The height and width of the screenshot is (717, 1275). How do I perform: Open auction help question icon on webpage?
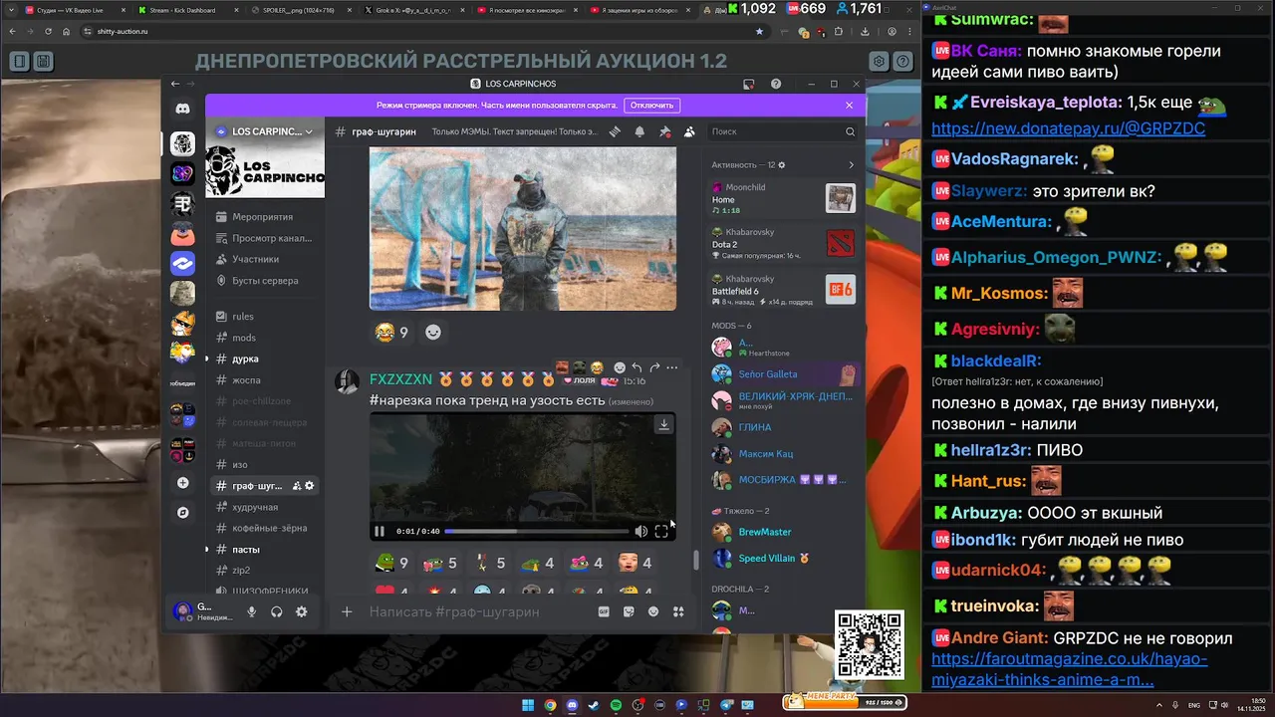tap(903, 61)
